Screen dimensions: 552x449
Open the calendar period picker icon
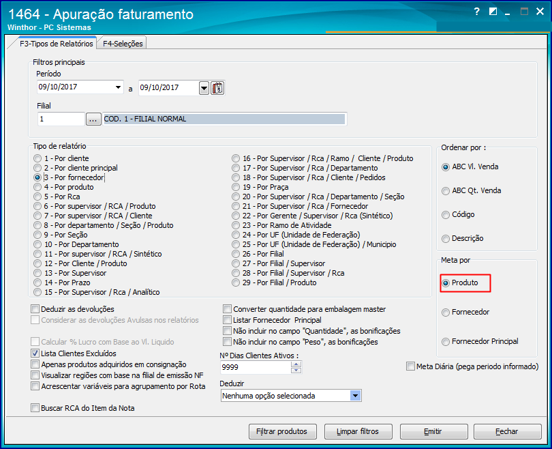[x=217, y=88]
